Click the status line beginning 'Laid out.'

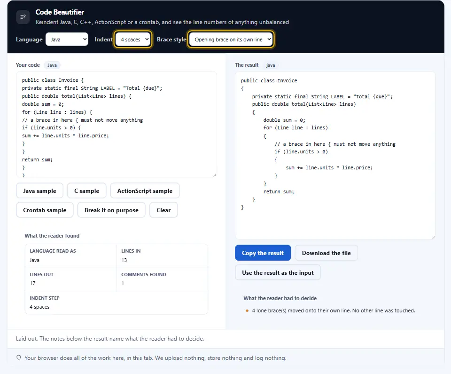pos(110,338)
